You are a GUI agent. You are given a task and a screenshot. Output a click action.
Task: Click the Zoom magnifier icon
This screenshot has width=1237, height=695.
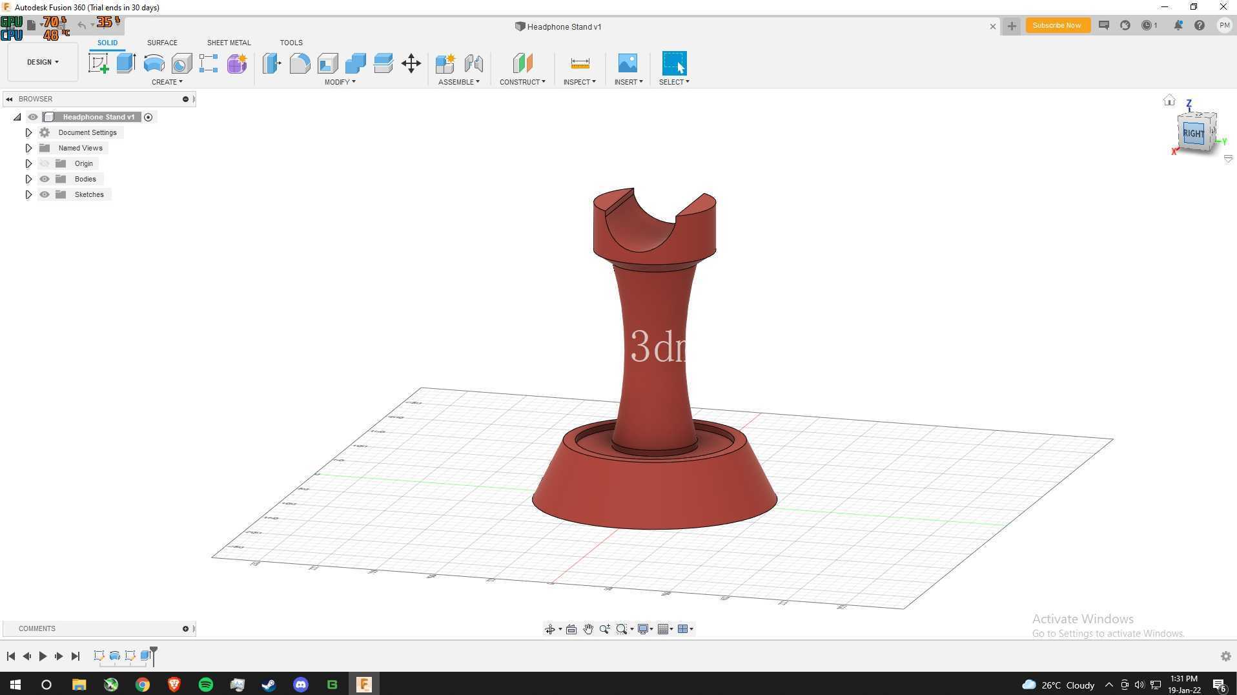[605, 629]
